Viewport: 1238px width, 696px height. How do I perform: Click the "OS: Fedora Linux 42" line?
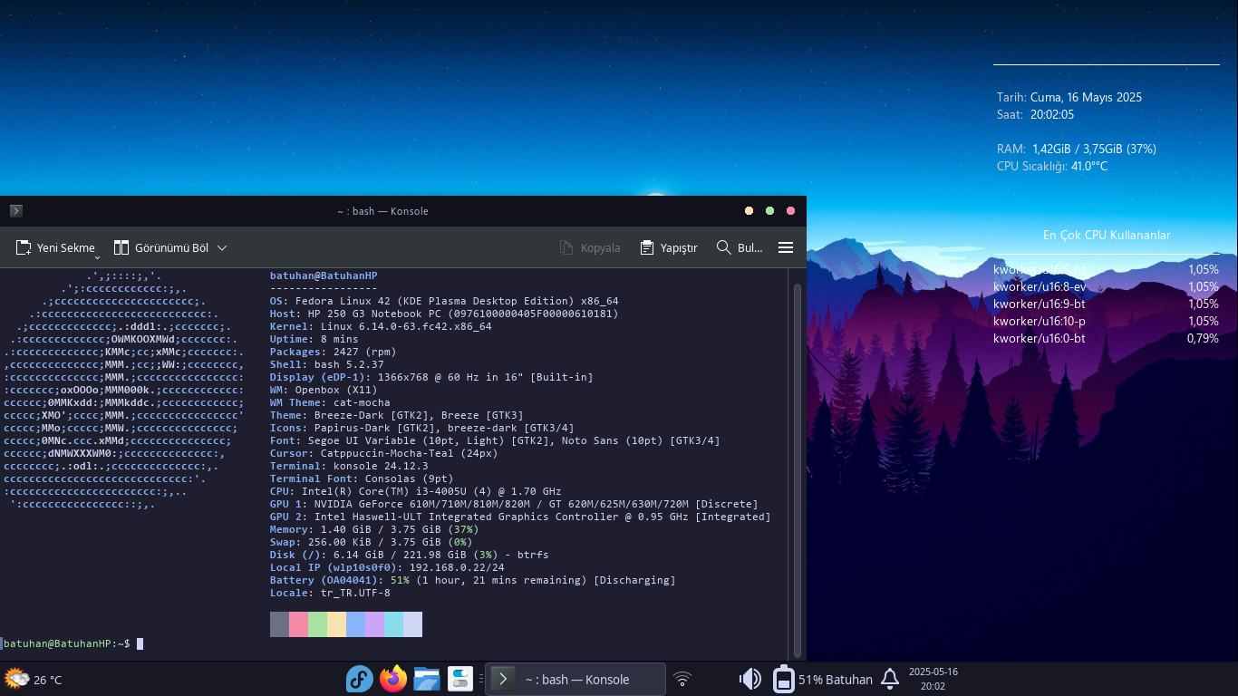click(444, 301)
